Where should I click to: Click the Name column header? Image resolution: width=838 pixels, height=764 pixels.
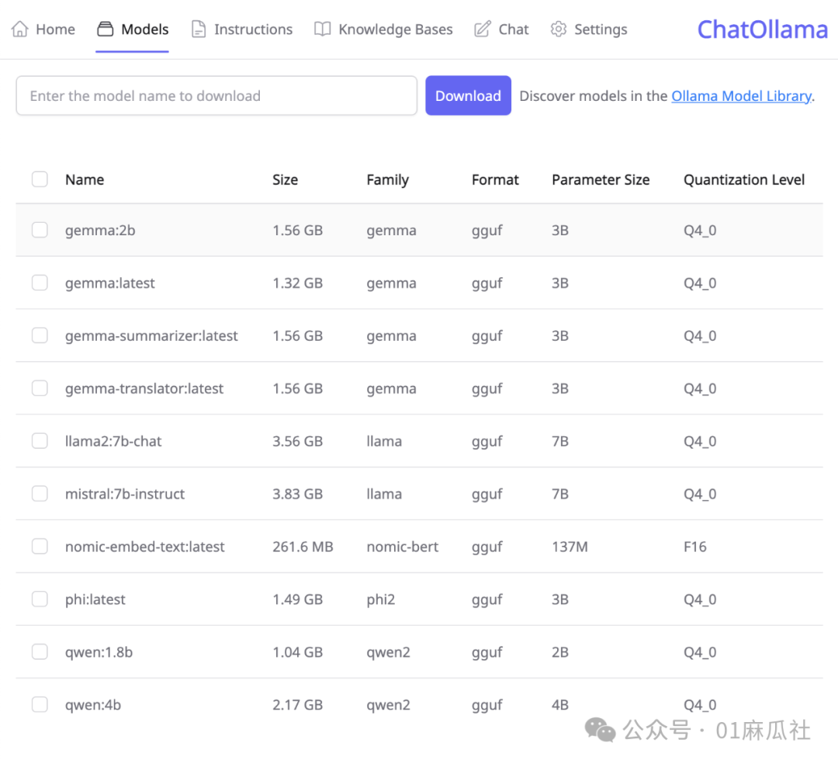click(x=85, y=179)
